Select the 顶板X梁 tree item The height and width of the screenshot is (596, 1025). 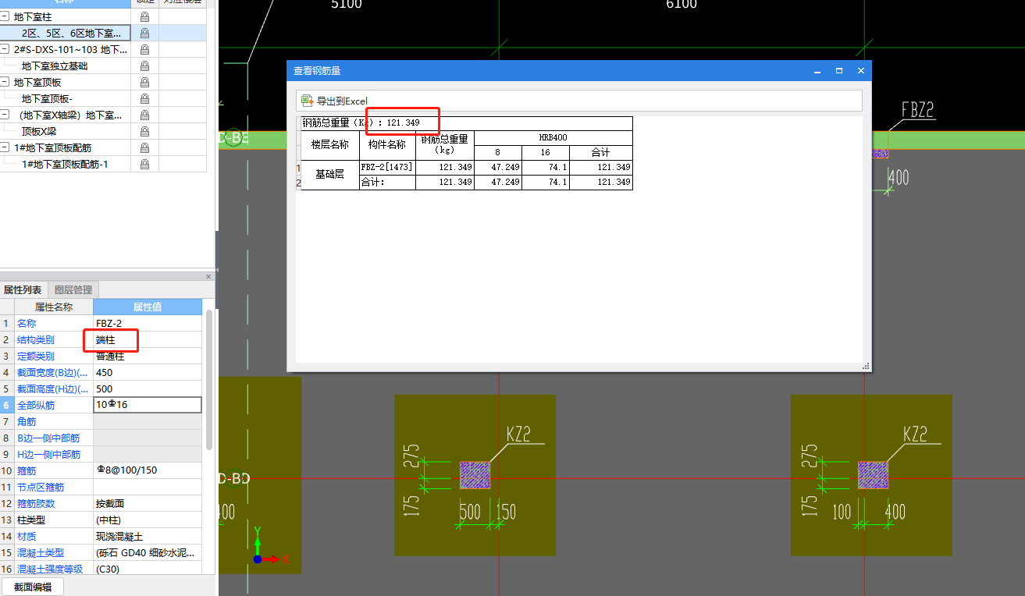click(x=39, y=131)
